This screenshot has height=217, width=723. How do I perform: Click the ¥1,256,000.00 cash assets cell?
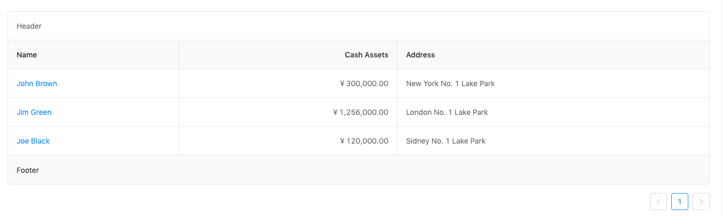click(x=364, y=112)
